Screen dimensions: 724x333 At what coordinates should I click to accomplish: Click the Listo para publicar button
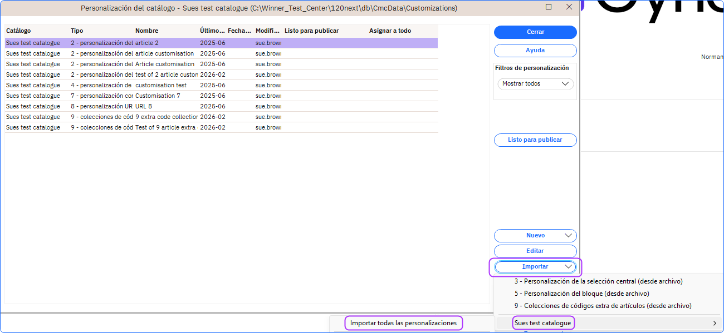(535, 140)
